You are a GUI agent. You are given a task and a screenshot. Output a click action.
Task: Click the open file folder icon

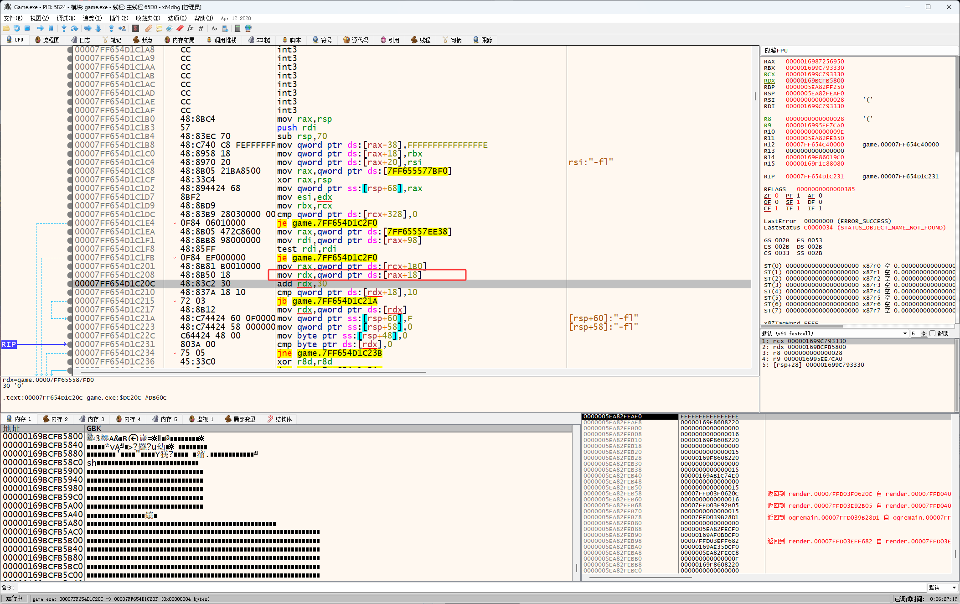[6, 28]
